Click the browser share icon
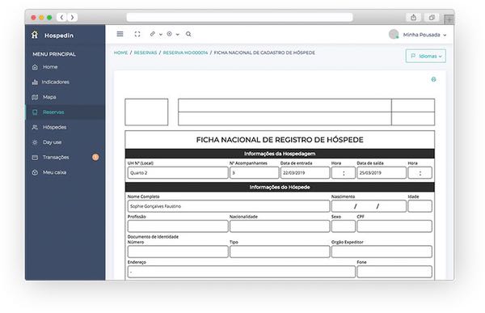 click(414, 17)
